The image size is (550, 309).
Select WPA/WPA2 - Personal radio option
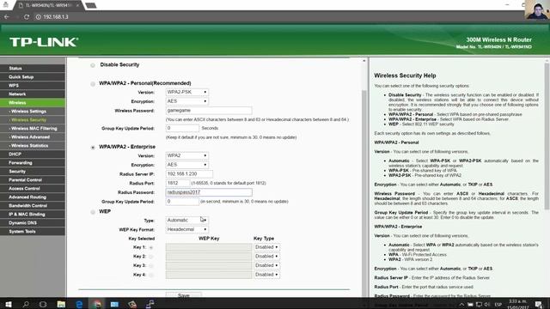[x=93, y=84]
